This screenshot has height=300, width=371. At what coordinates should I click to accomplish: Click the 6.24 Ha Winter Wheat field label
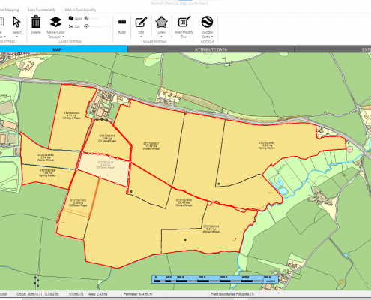211,229
